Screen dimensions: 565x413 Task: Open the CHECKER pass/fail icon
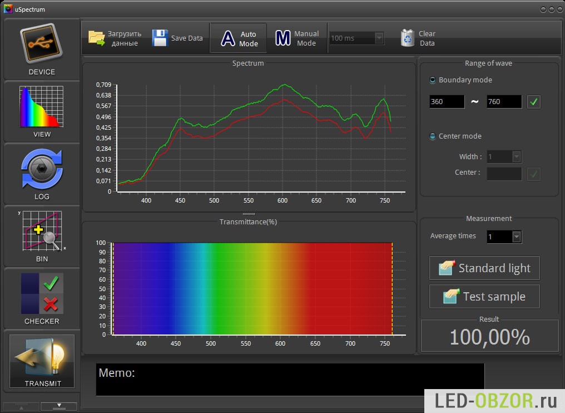(x=42, y=293)
